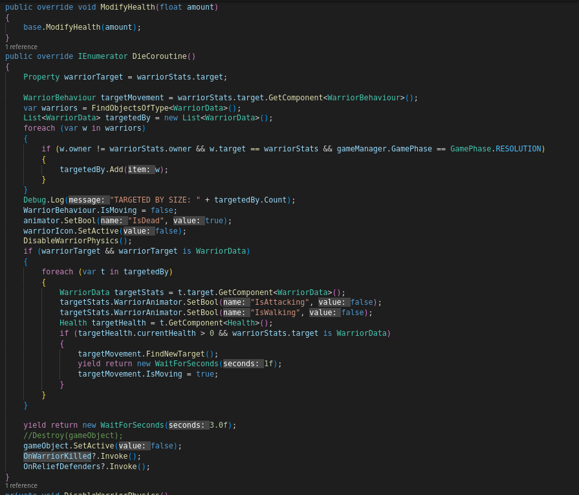Click the 3.0f wait duration value

(x=221, y=425)
